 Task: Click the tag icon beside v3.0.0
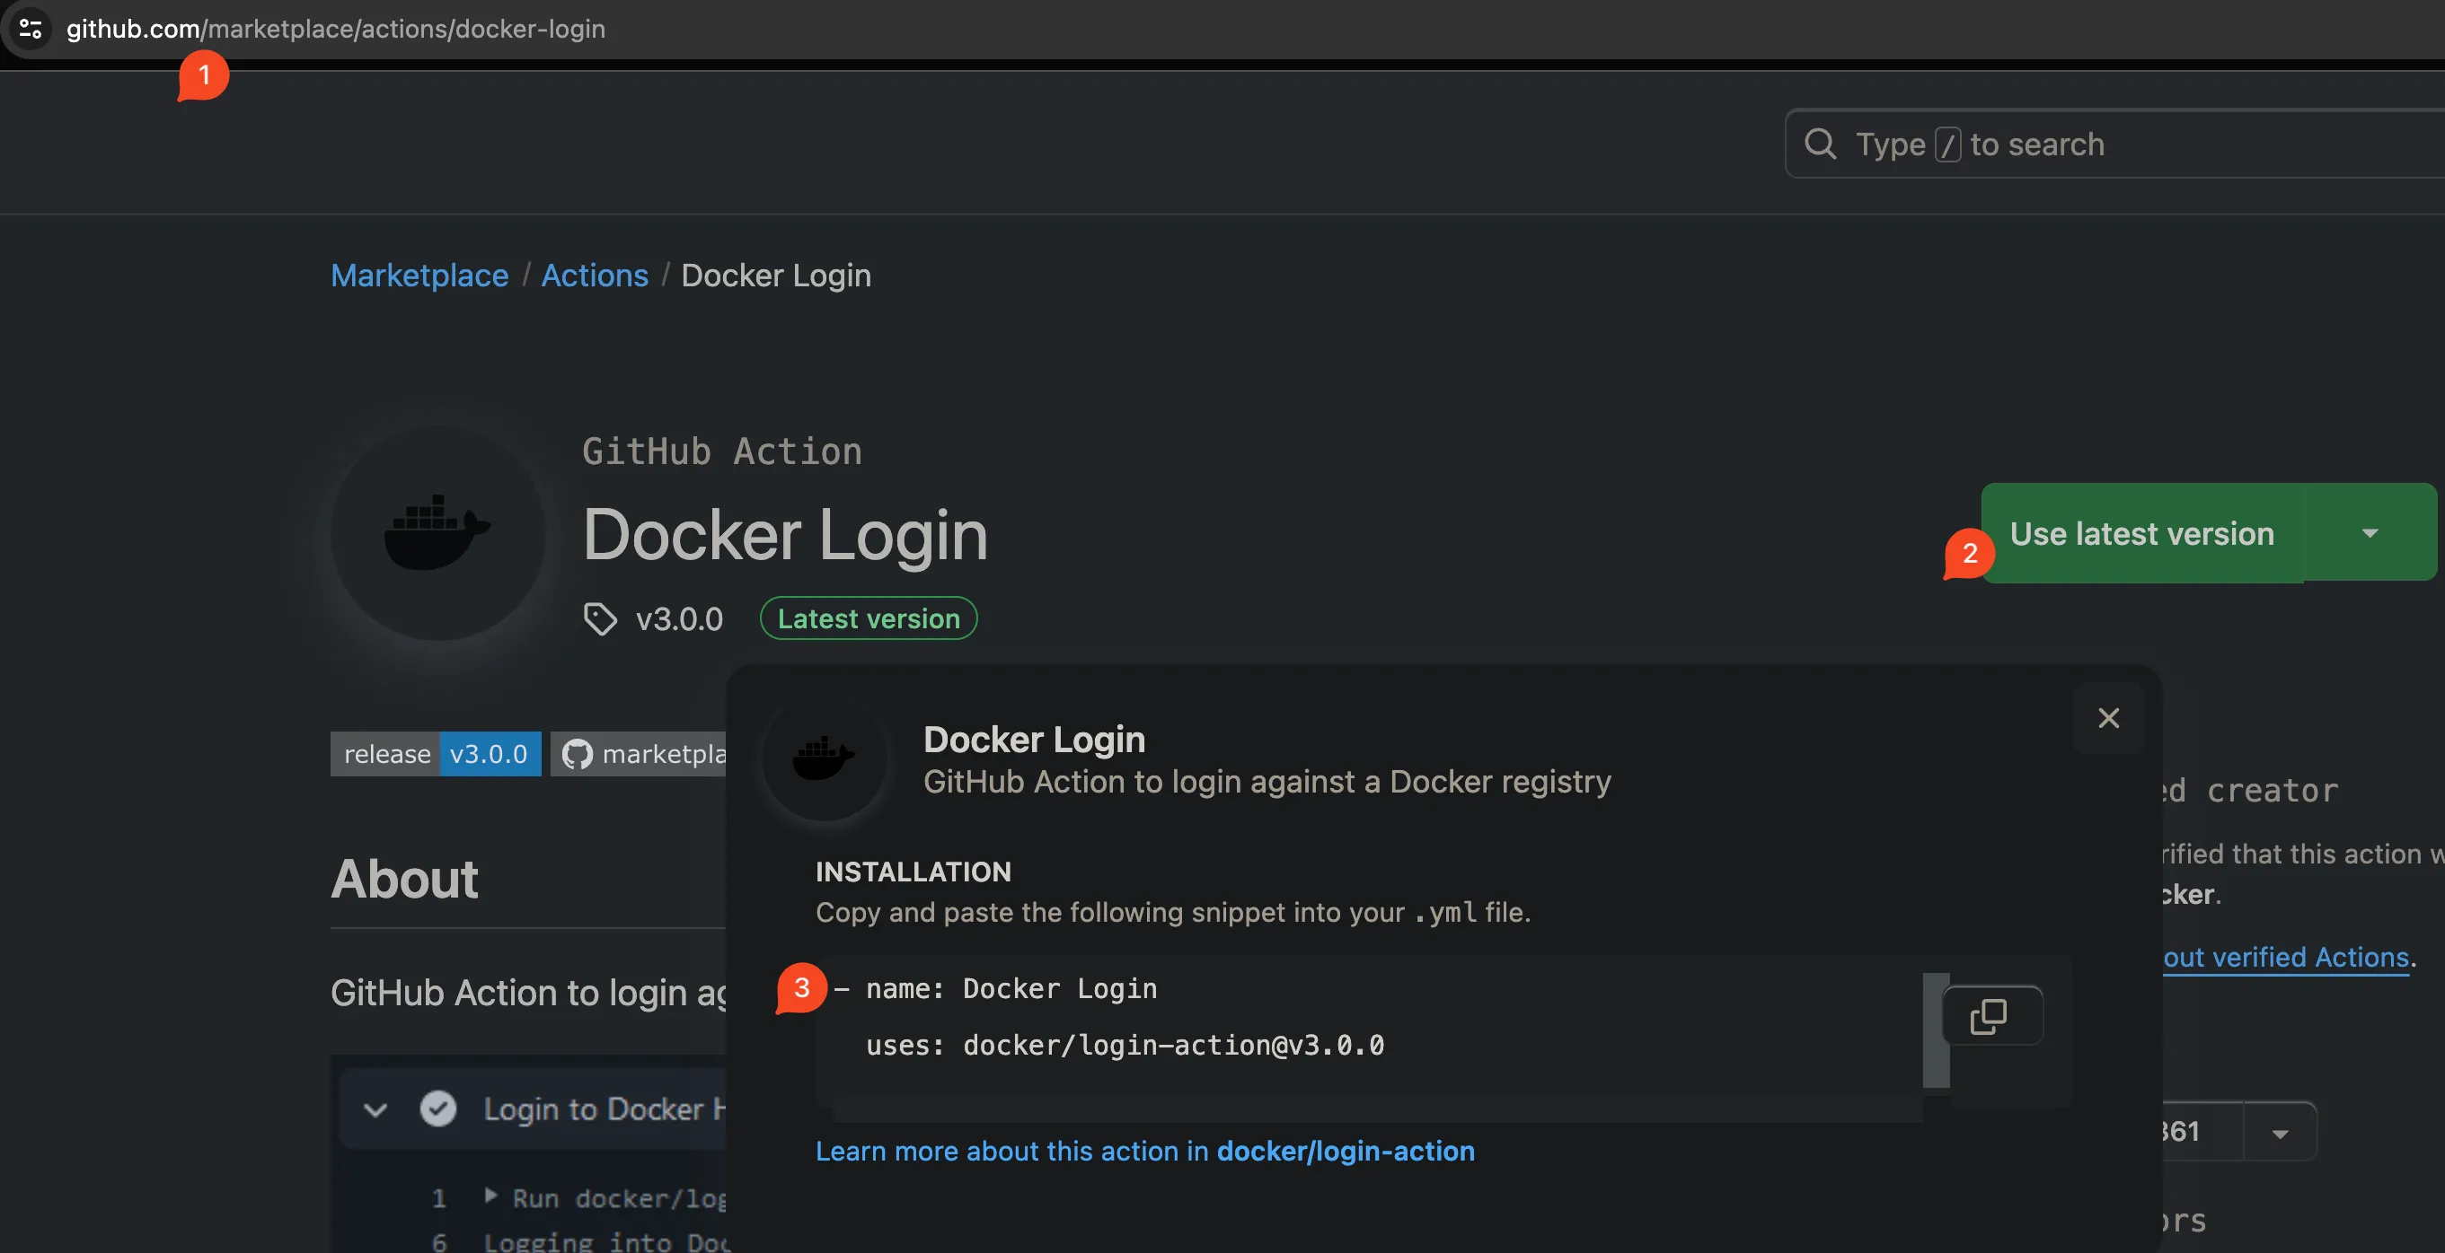click(x=600, y=618)
